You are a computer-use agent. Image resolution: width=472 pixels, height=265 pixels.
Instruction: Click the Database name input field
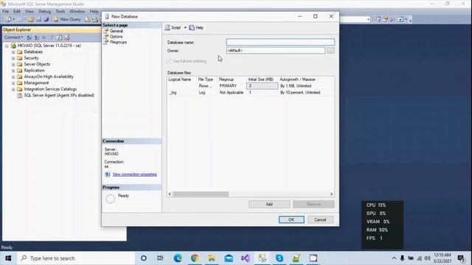(280, 42)
